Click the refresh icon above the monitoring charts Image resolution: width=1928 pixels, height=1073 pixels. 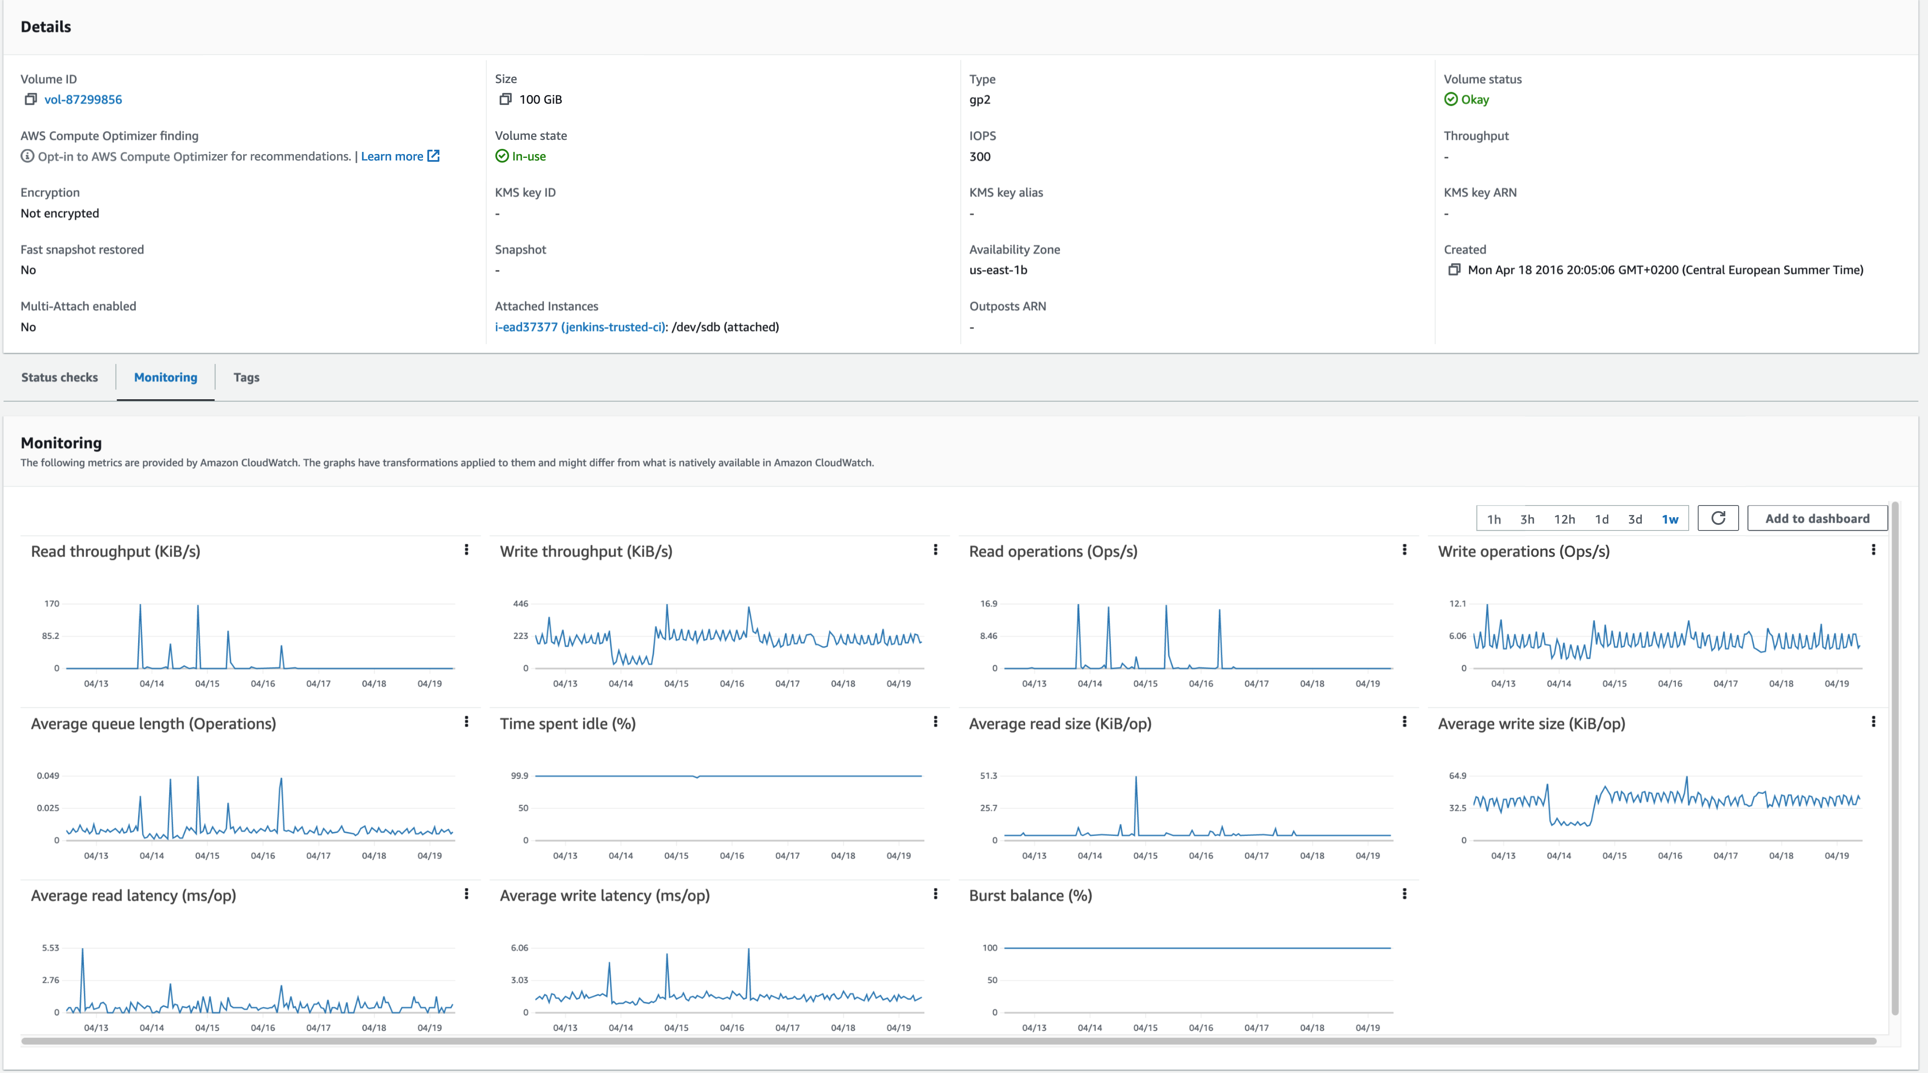click(x=1718, y=518)
